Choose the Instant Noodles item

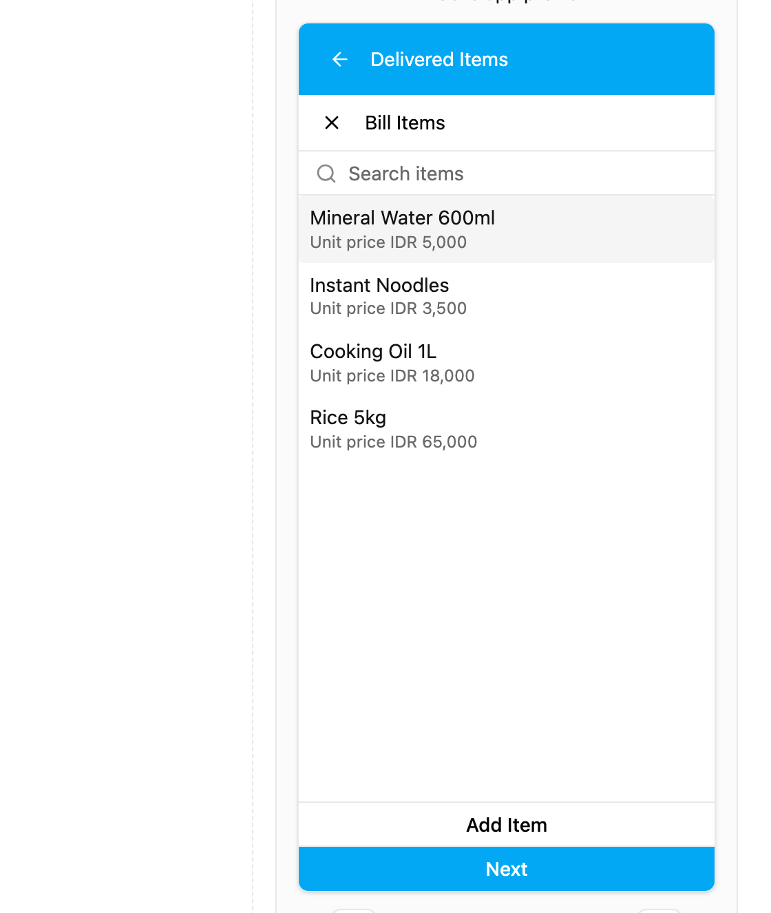click(x=507, y=296)
